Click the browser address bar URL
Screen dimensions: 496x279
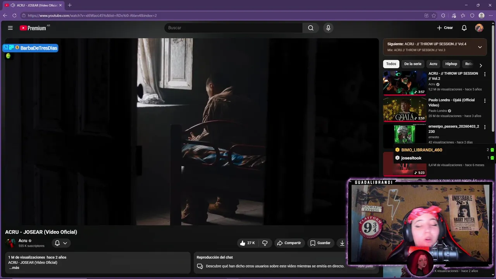coord(92,15)
